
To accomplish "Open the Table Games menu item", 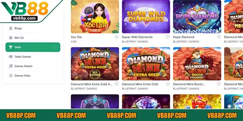I will click(x=33, y=57).
